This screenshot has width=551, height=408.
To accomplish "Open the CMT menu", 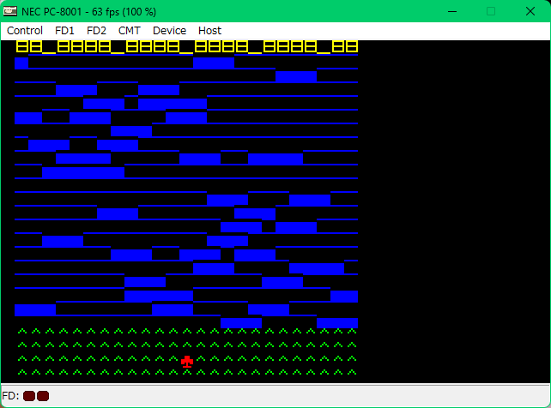I will (130, 31).
